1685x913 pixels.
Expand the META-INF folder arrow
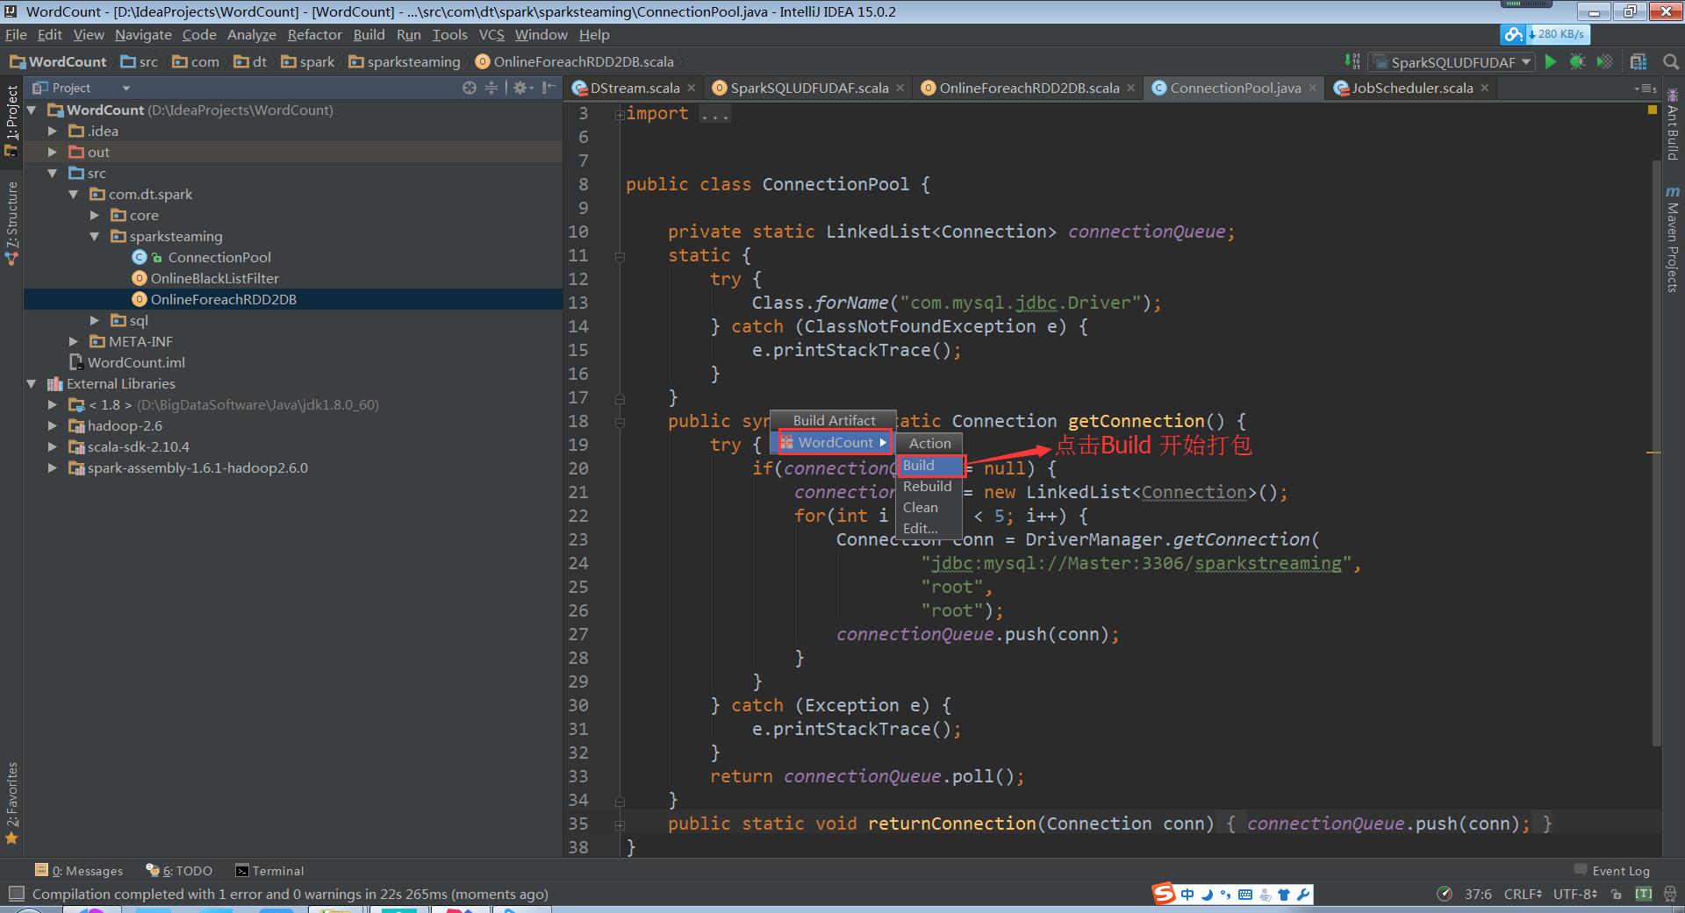pyautogui.click(x=74, y=341)
